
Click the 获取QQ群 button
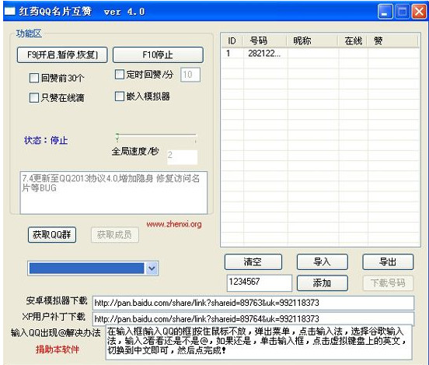click(52, 234)
